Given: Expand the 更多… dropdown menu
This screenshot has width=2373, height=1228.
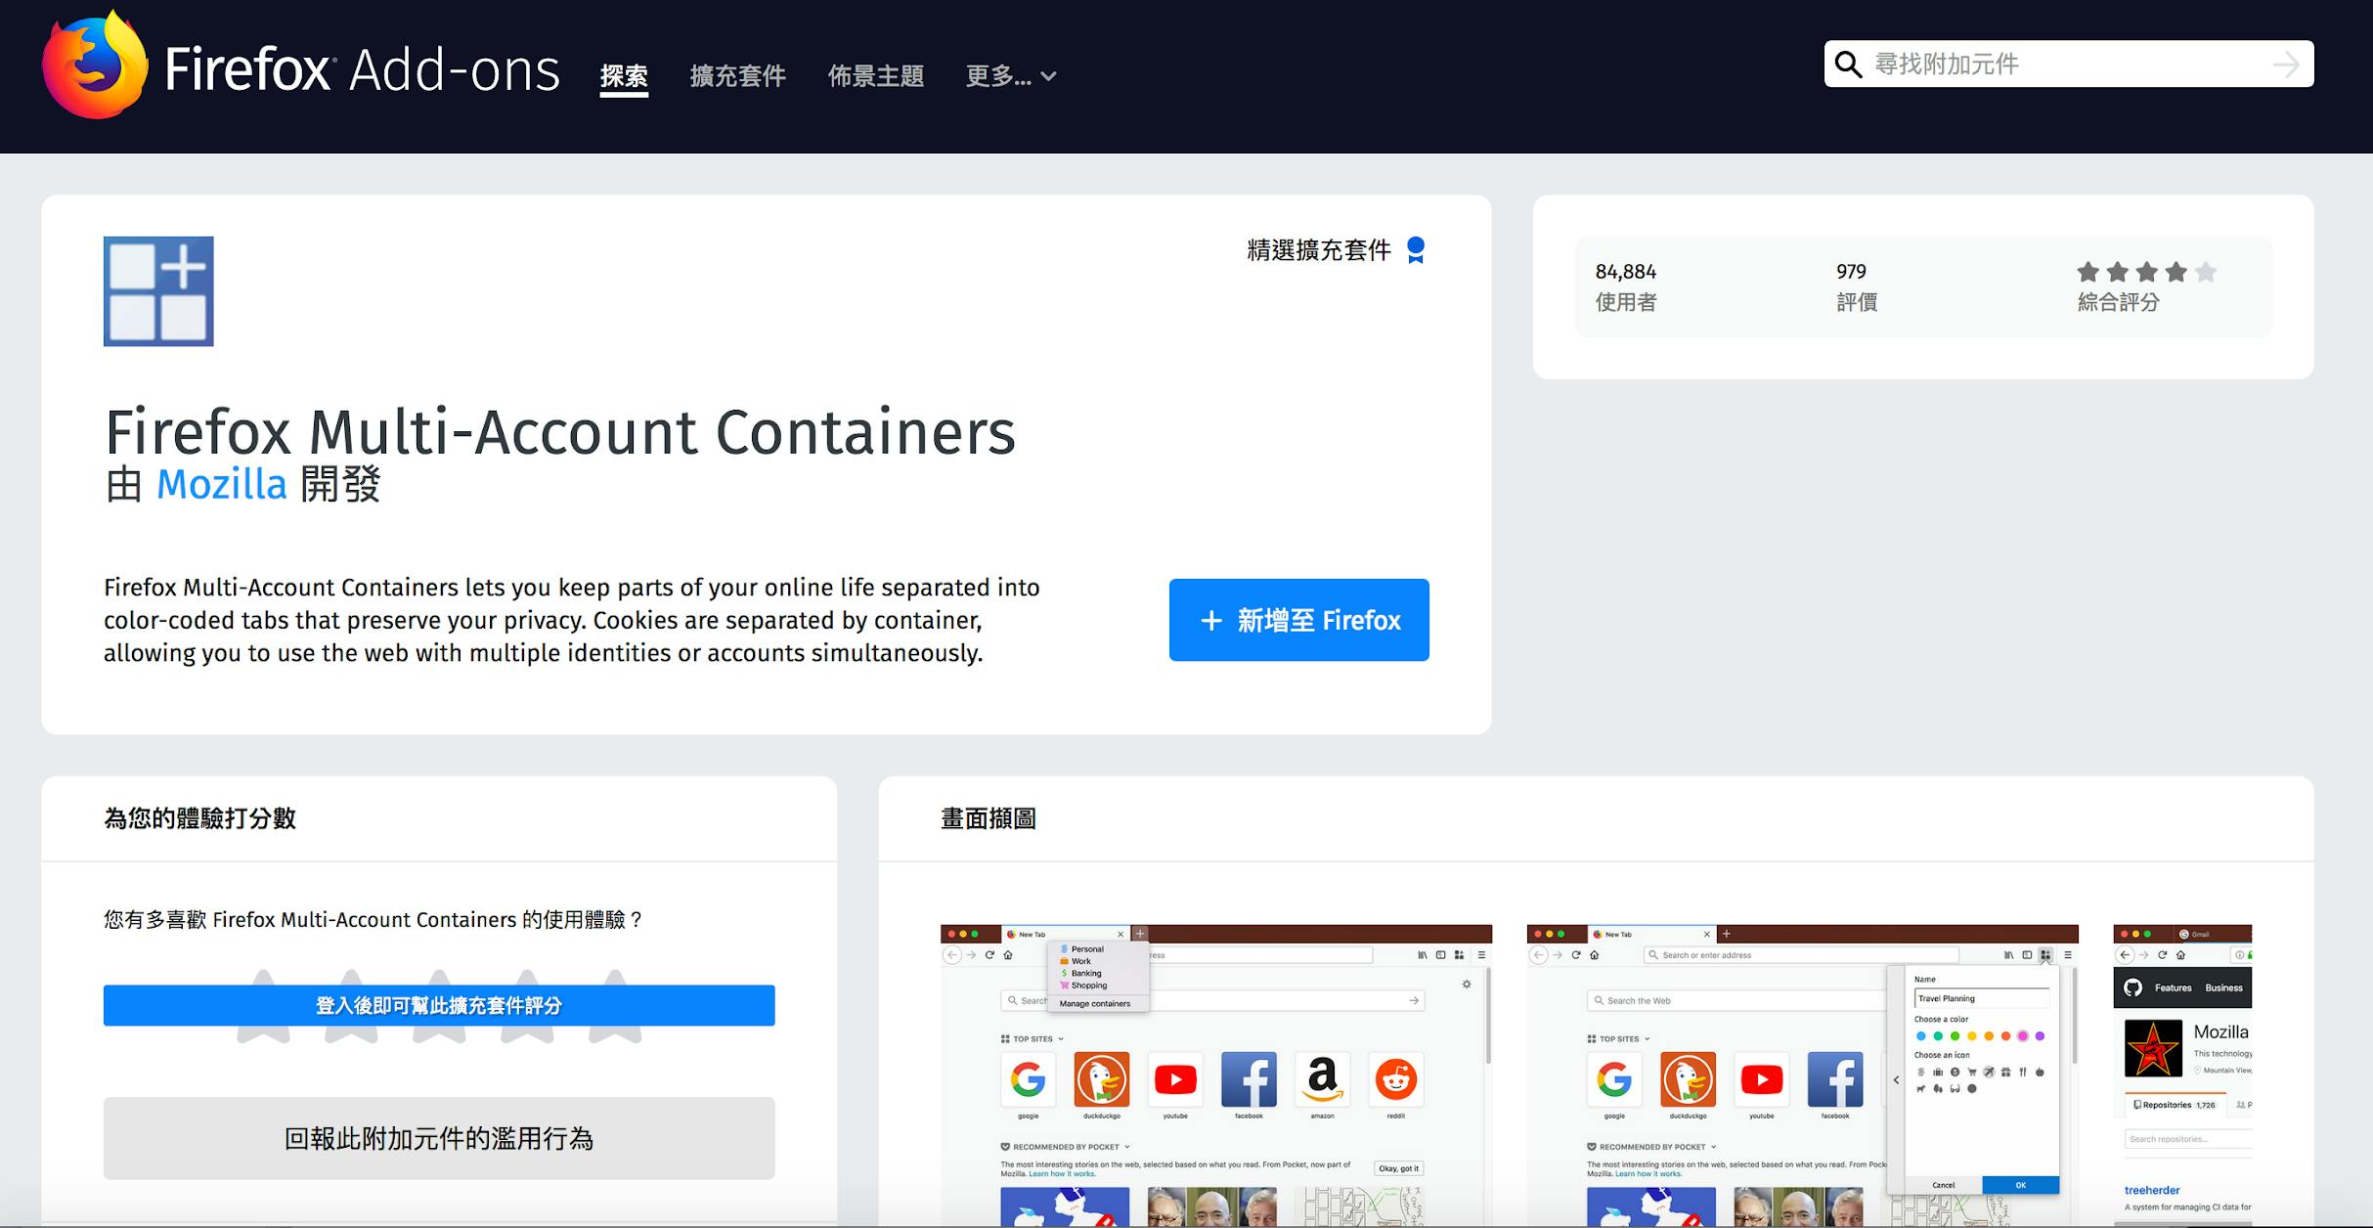Looking at the screenshot, I should [x=1011, y=75].
